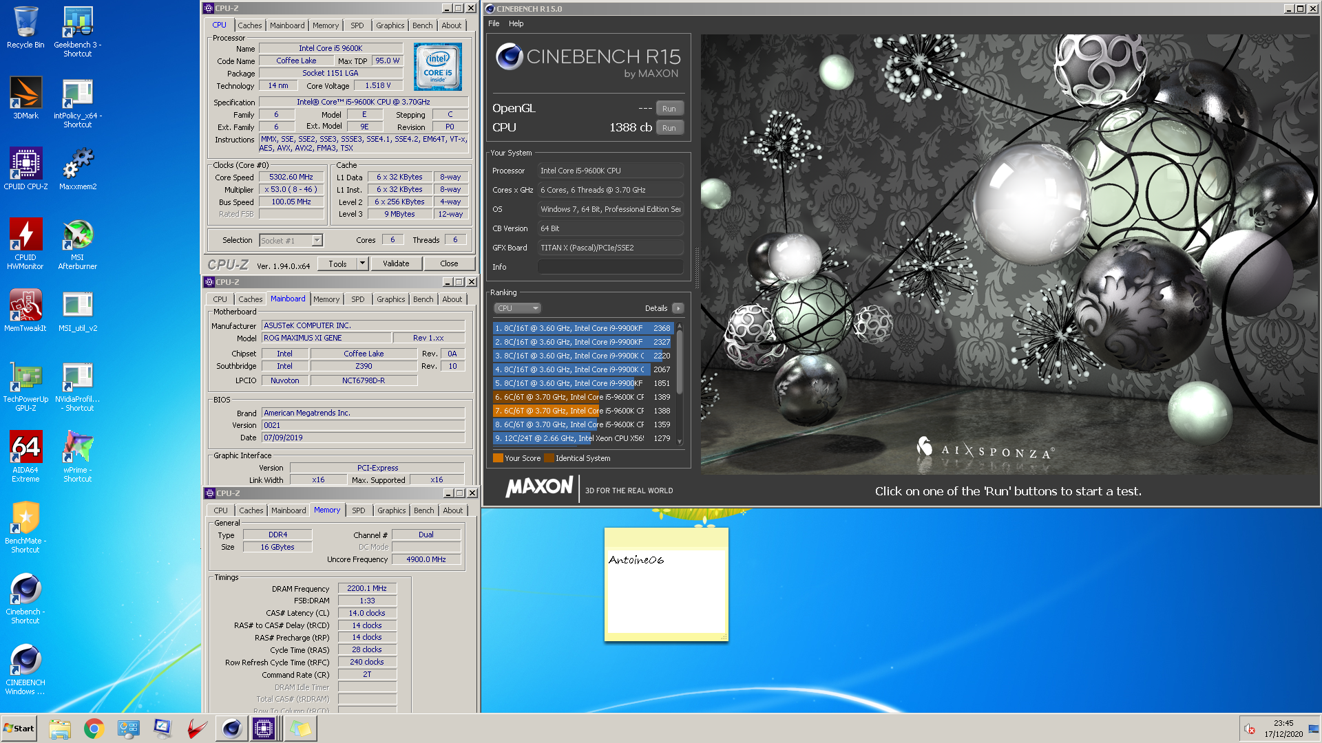Screen dimensions: 1322x743
Task: Open the wPrime shortcut icon
Action: point(78,456)
